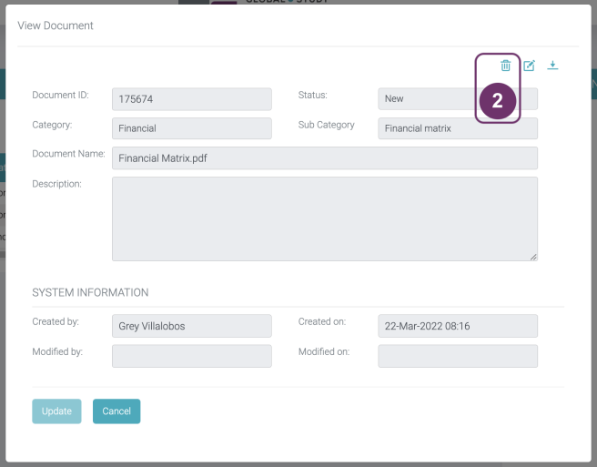Screen dimensions: 597x467
Task: Click the edit pencil icon
Action: [529, 66]
